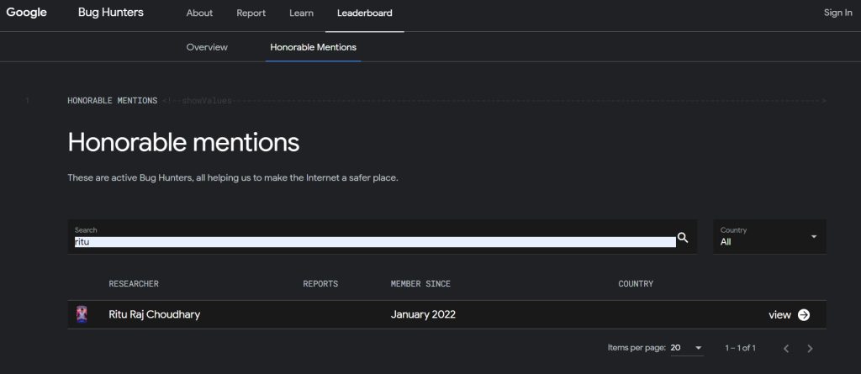Image resolution: width=861 pixels, height=374 pixels.
Task: Go to previous page of results
Action: (786, 348)
